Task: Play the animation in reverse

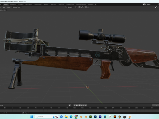Action: (79, 105)
